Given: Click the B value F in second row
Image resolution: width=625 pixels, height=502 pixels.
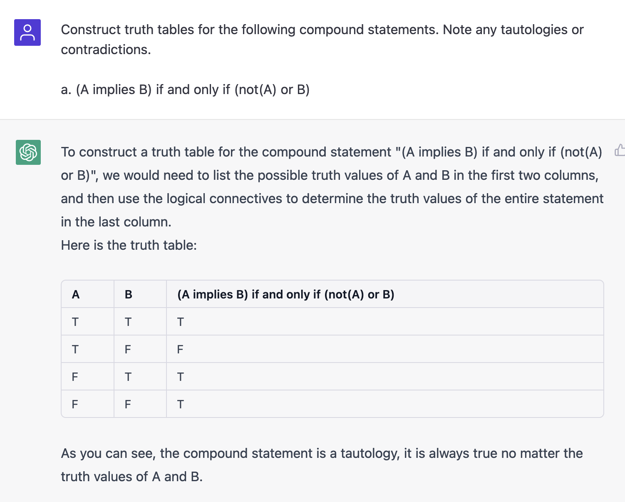Looking at the screenshot, I should [128, 350].
